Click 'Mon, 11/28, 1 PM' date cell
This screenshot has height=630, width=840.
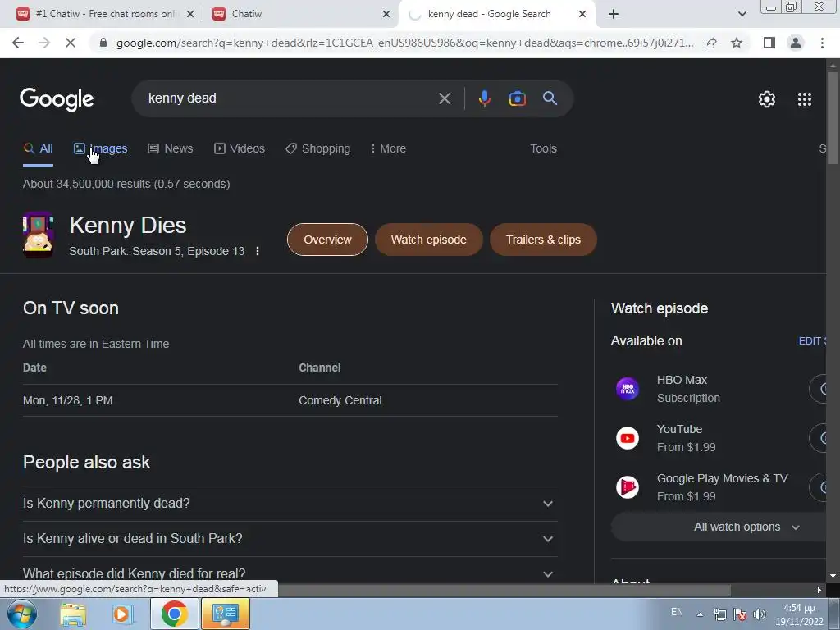click(68, 400)
